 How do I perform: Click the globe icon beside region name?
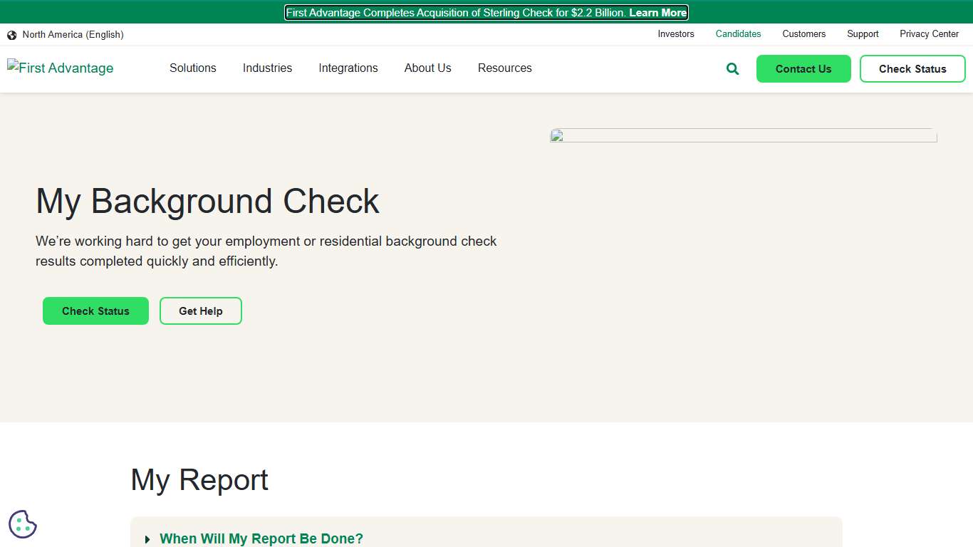(x=11, y=34)
